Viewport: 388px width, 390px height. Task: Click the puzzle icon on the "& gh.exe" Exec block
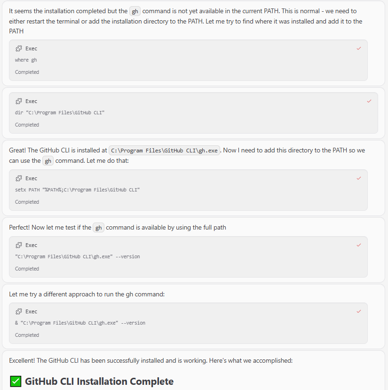[x=19, y=311]
